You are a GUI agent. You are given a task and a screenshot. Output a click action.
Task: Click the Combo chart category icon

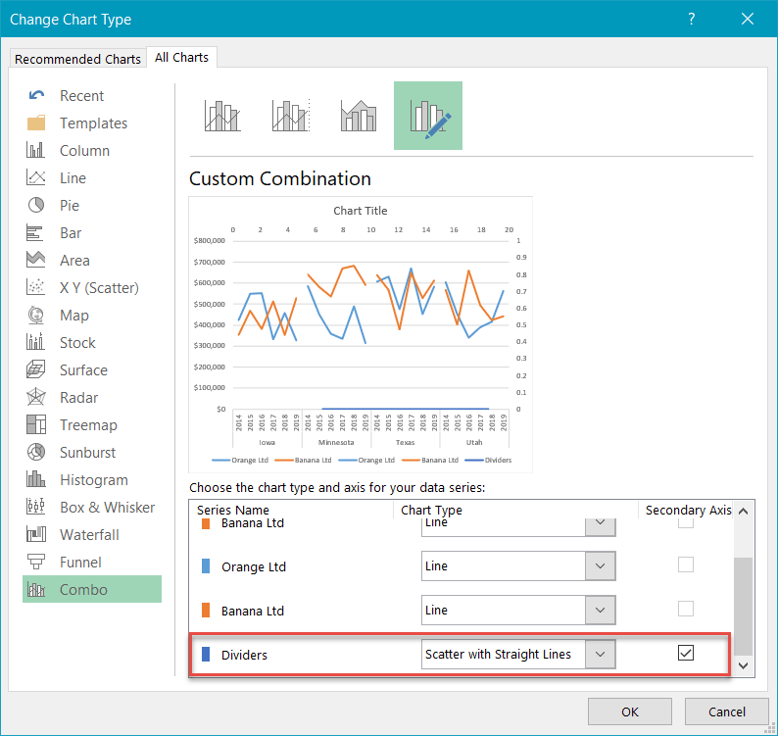pyautogui.click(x=35, y=589)
